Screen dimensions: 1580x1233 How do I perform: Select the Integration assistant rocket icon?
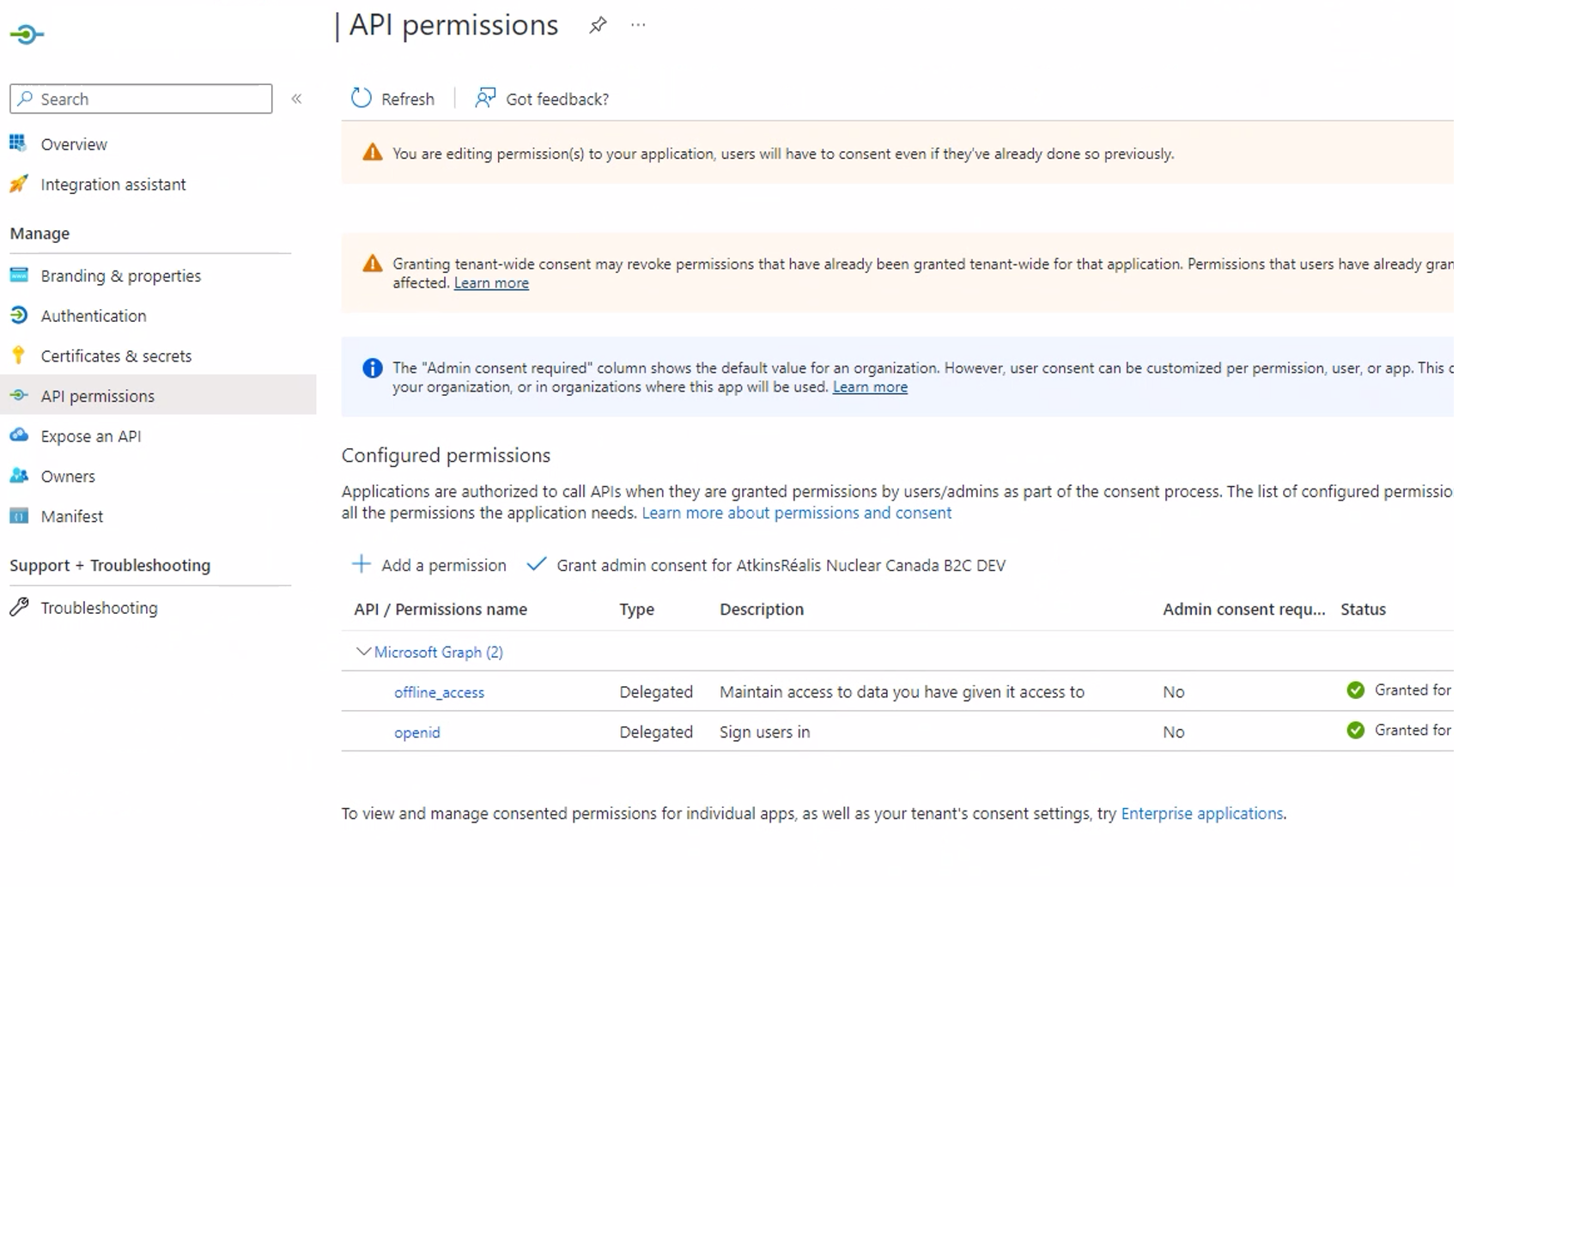click(x=19, y=184)
